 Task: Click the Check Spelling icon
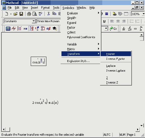(41, 14)
